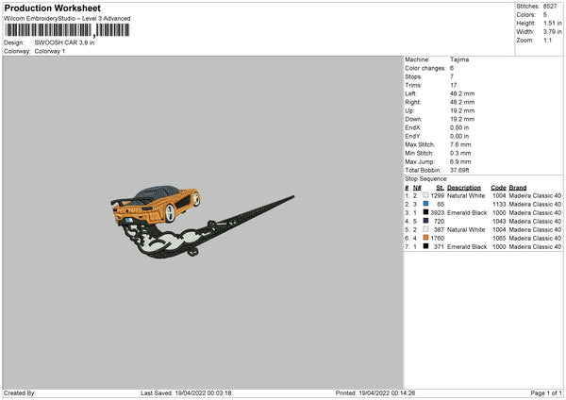Click the design name 'SWOOSH CAR 3,8 in'
Image resolution: width=566 pixels, height=400 pixels.
coord(64,42)
